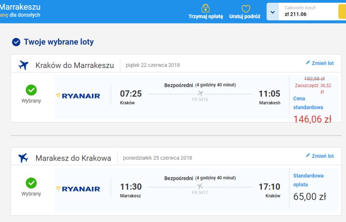Viewport: 346px width, 222px height.
Task: Click the padlock icon above Trzymaj opłatę
Action: pos(205,8)
